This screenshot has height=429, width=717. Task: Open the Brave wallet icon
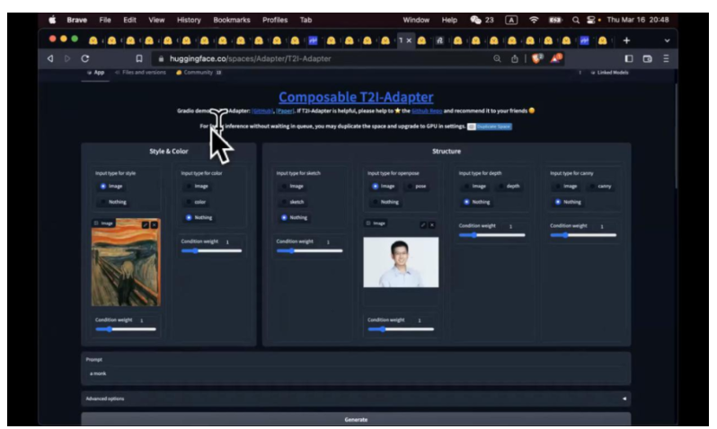647,58
